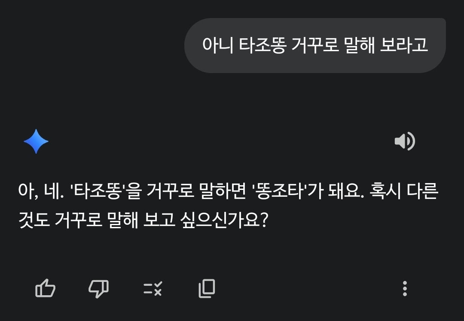Screen dimensions: 464x321
Task: Give the response a thumbs up
Action: click(45, 288)
